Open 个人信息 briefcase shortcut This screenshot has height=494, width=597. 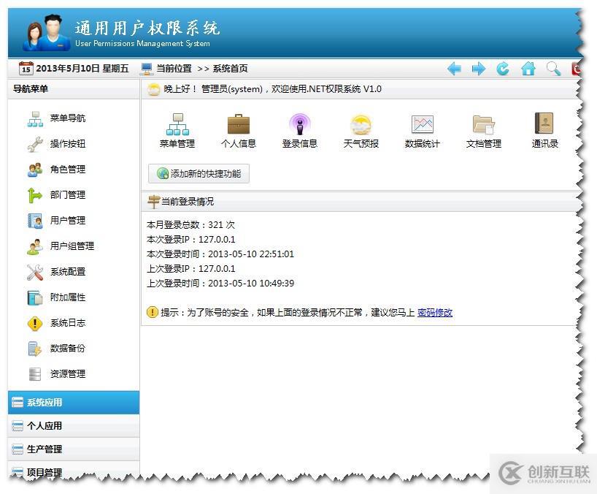(x=239, y=131)
